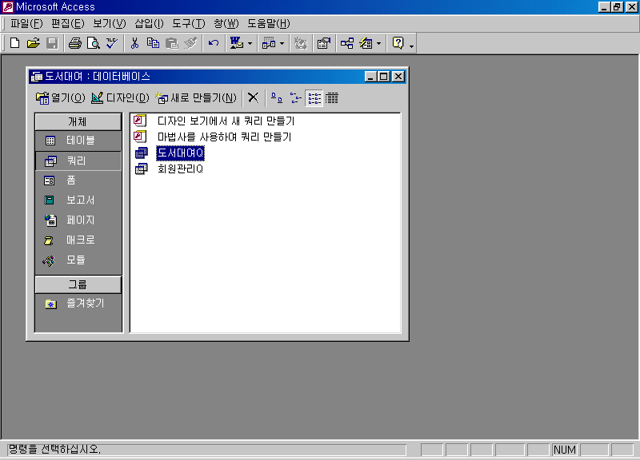Click the 도서대여Q query icon
640x460 pixels.
[x=142, y=153]
